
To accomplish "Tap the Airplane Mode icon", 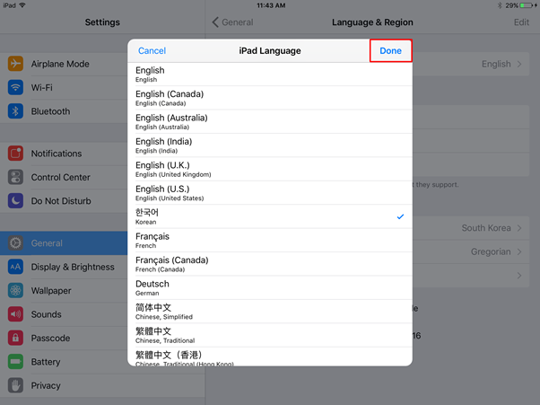I will point(15,64).
